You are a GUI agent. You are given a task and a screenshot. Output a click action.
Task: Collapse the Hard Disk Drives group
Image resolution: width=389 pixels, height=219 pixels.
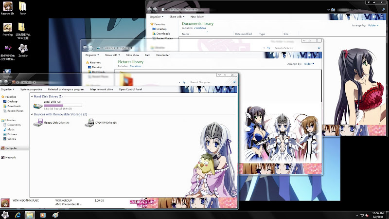pyautogui.click(x=32, y=96)
